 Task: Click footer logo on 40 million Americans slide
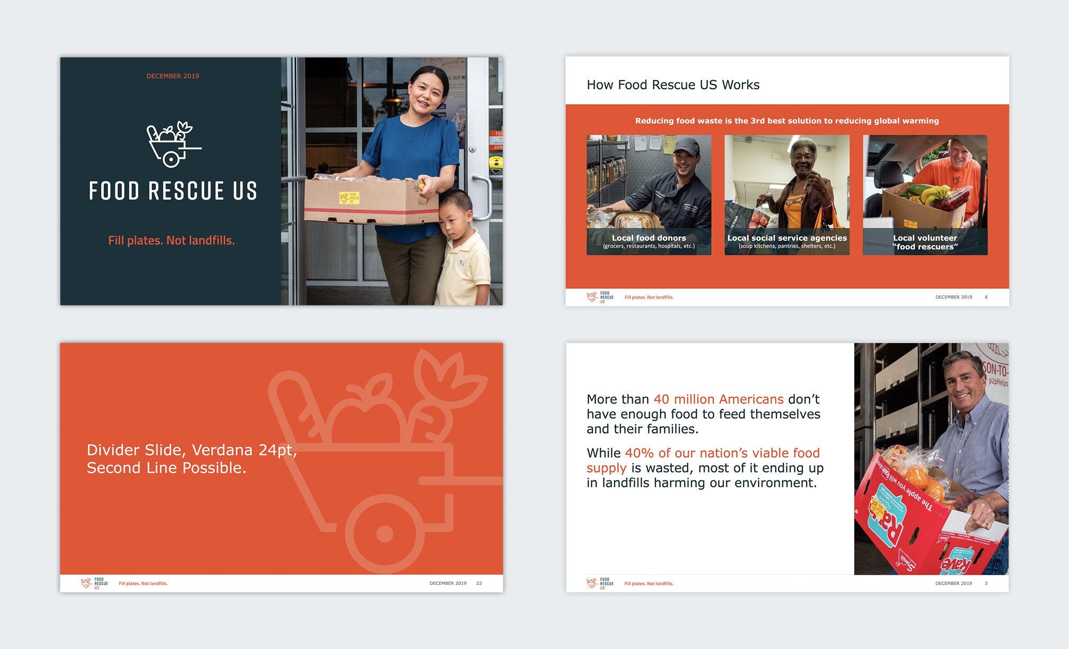tap(600, 583)
